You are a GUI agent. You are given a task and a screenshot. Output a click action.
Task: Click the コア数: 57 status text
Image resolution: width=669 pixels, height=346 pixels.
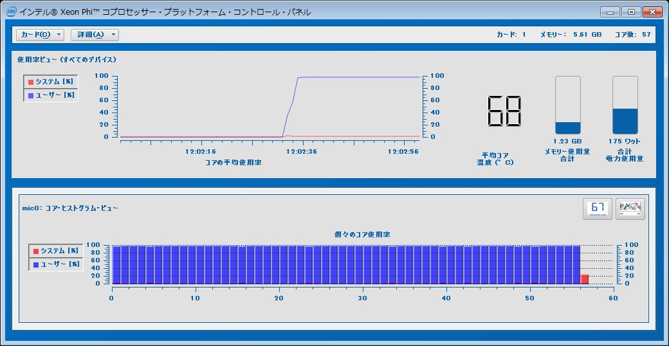[x=633, y=35]
